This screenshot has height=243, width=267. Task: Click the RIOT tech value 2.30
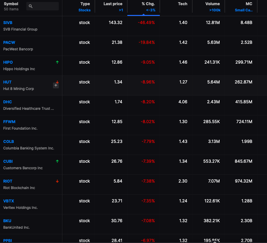click(183, 181)
